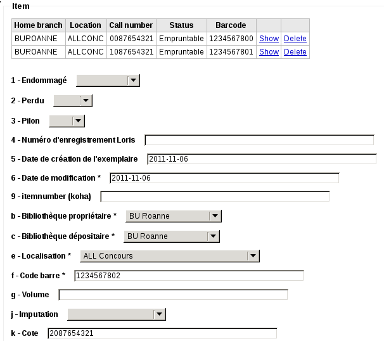Viewport: 384px width, 341px height.
Task: Focus the itemnumber (koha) input
Action: click(215, 196)
